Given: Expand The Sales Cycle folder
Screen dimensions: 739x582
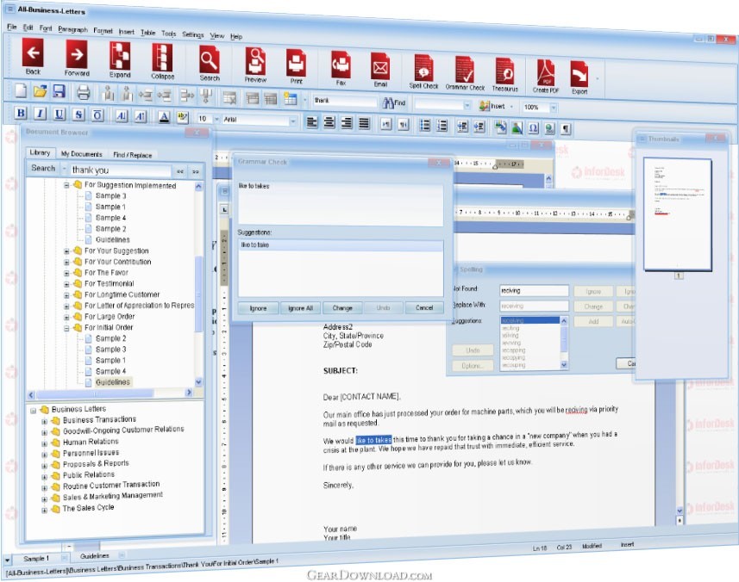Looking at the screenshot, I should (x=44, y=510).
